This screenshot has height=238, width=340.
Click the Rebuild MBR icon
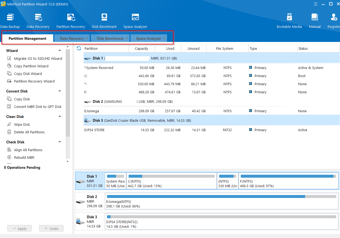pyautogui.click(x=9, y=157)
